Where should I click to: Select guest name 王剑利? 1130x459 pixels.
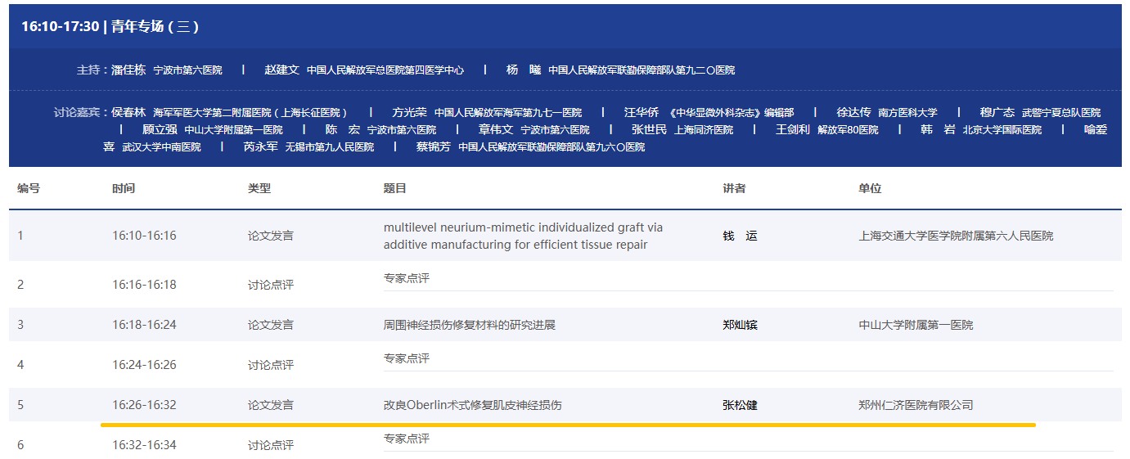pos(793,129)
